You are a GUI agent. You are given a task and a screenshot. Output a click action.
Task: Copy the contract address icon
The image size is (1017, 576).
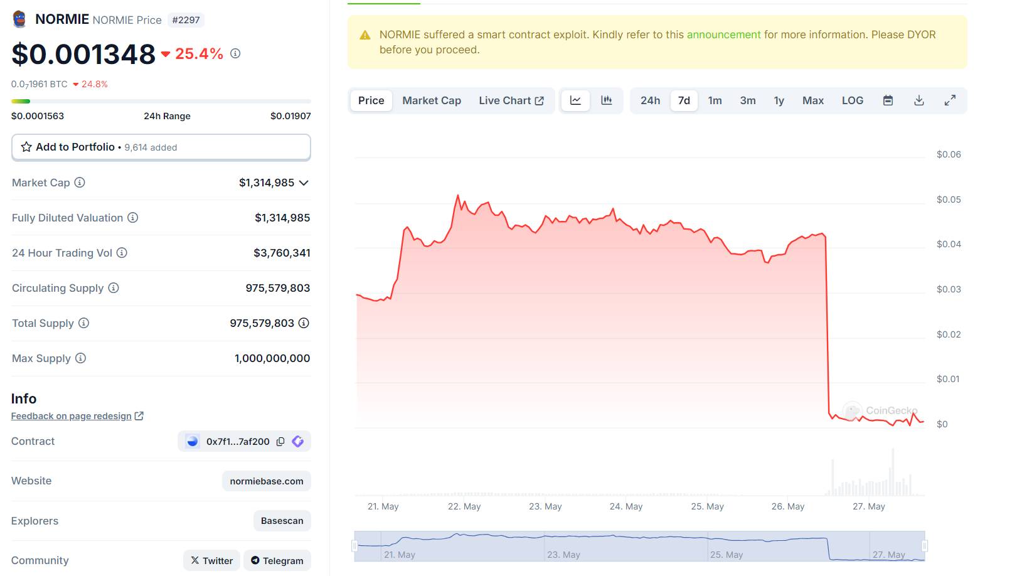280,442
